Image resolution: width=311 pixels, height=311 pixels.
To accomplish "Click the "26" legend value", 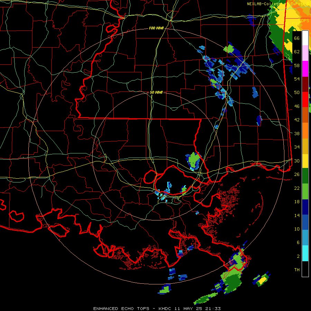I will (297, 175).
